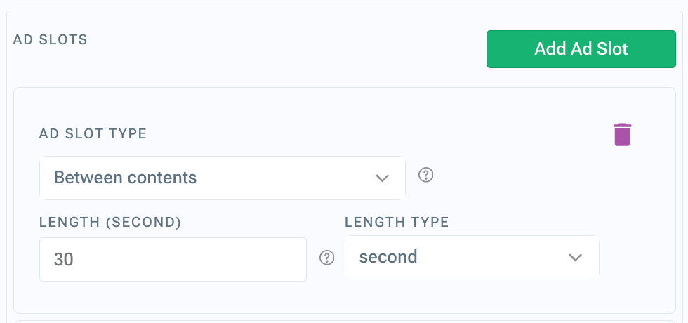Click the chevron in Between contents dropdown

click(x=382, y=178)
